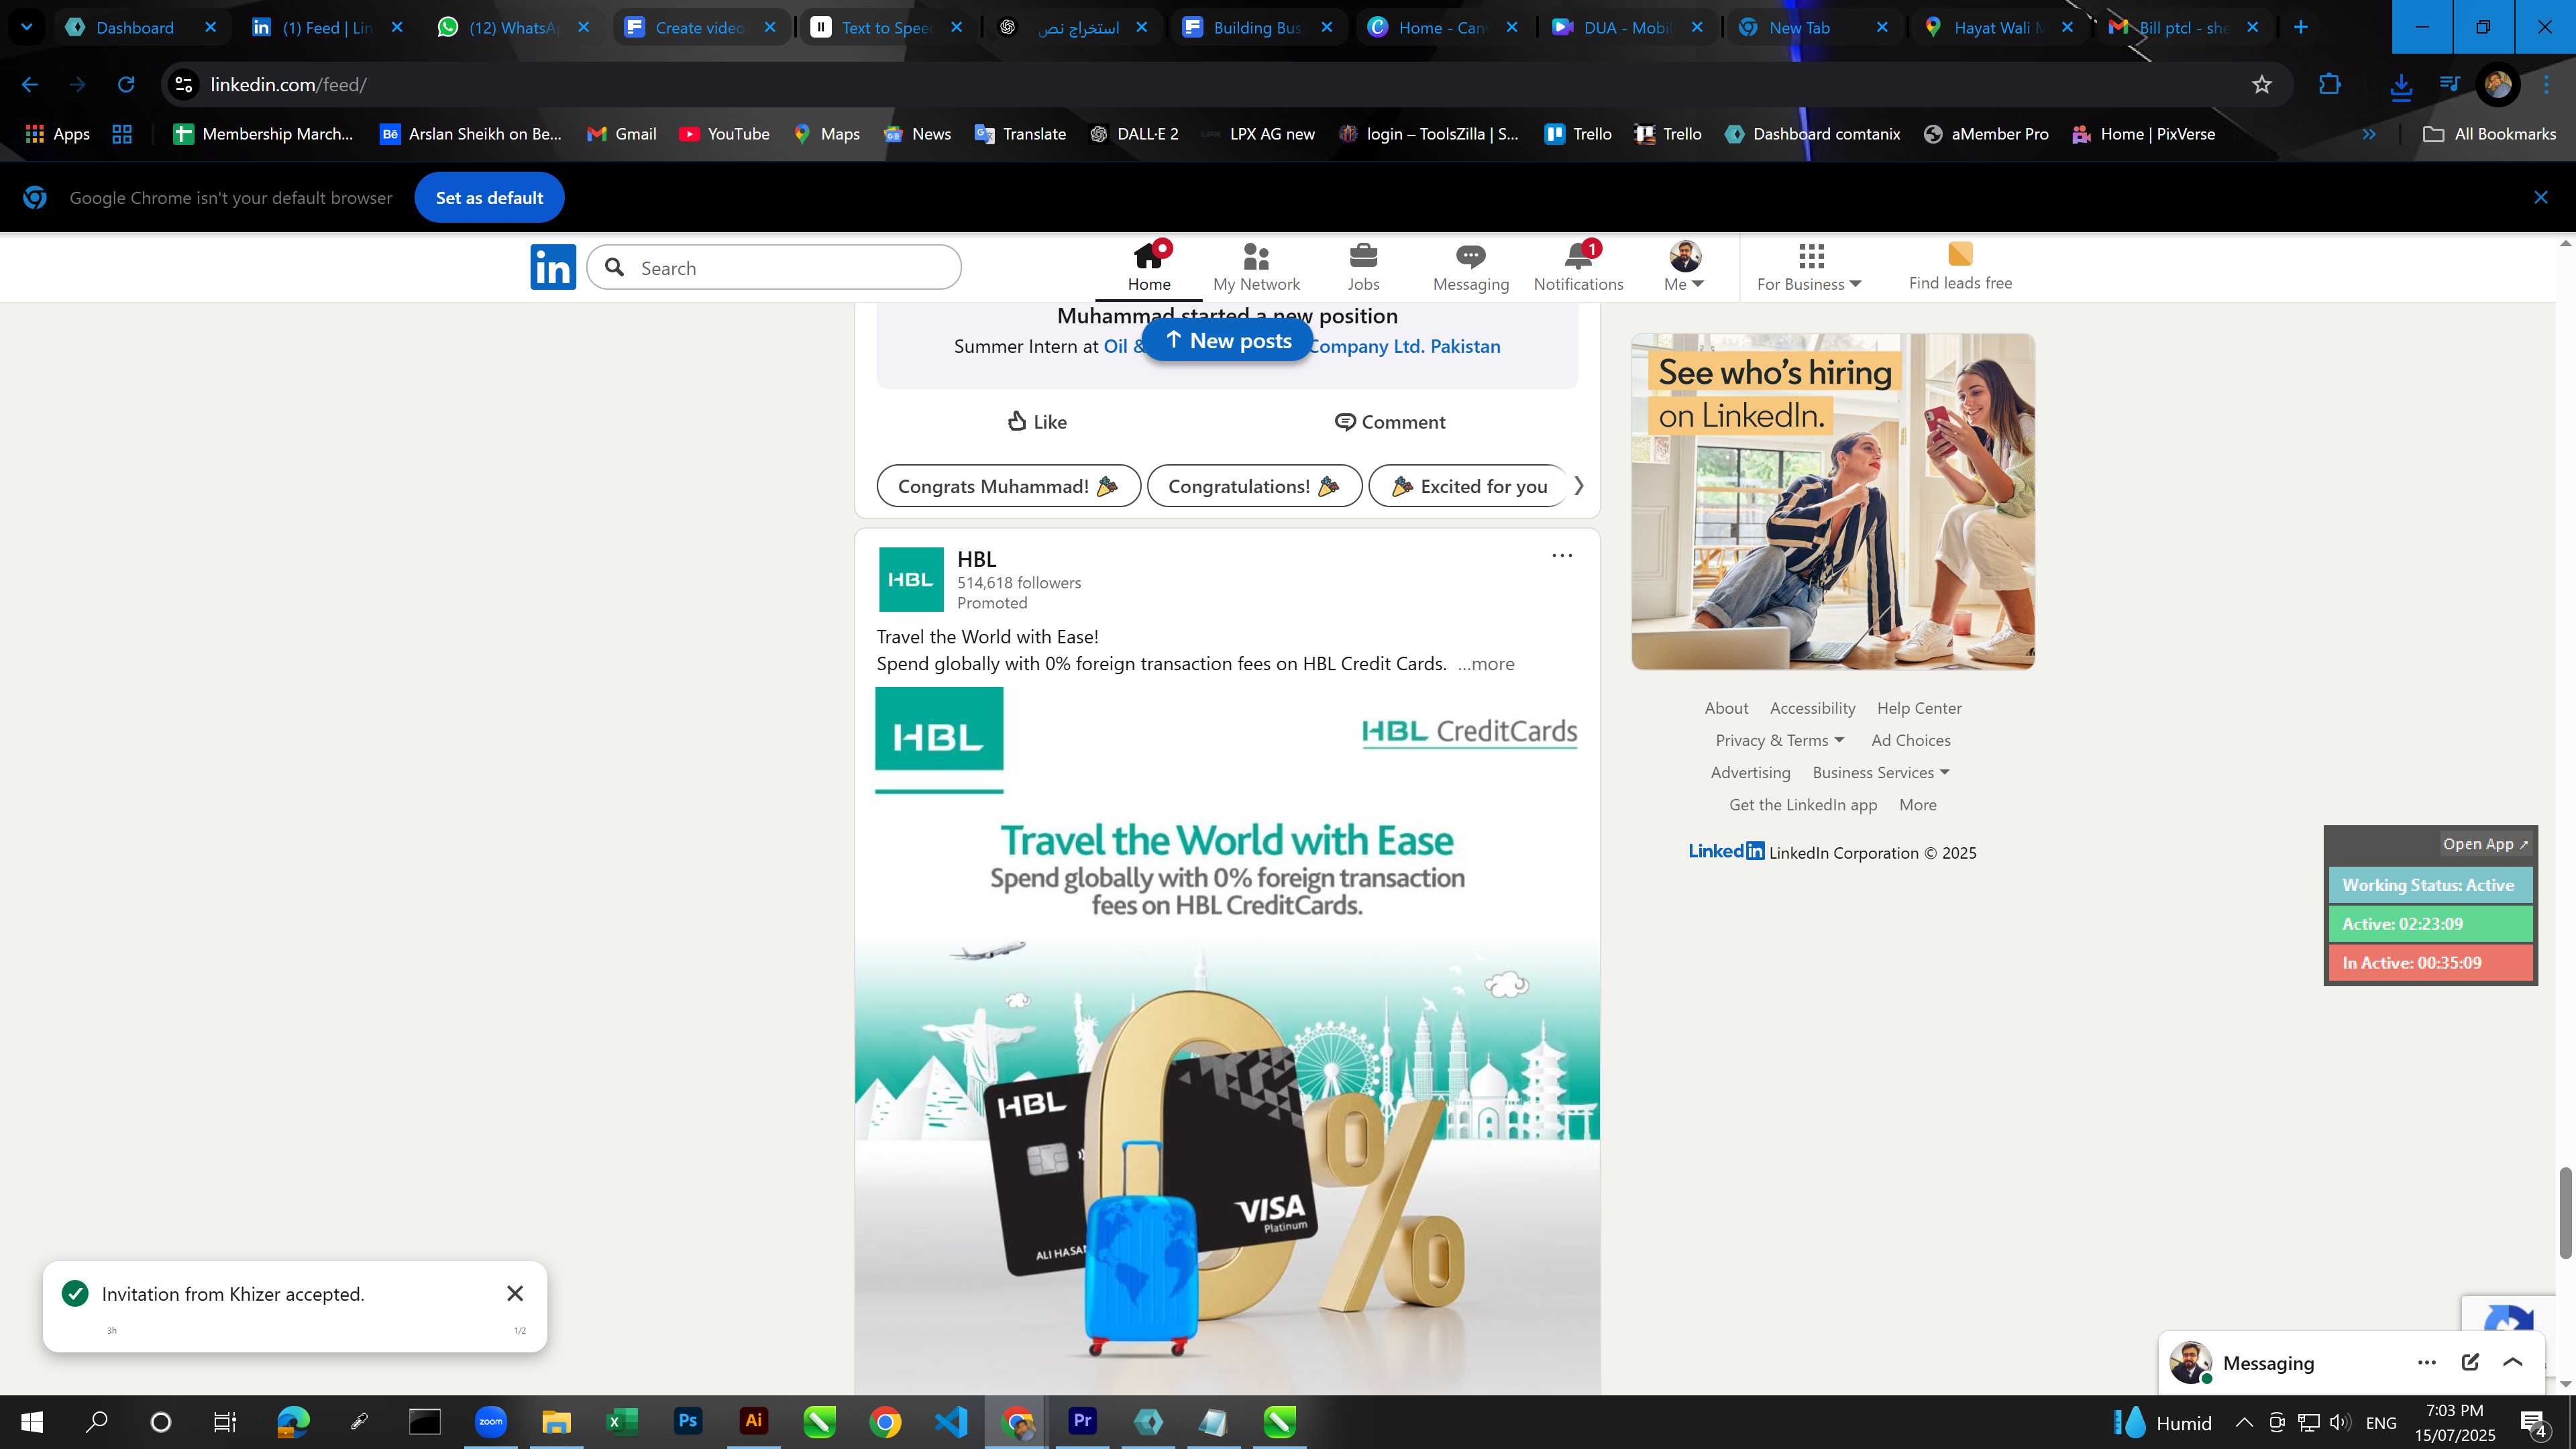Open LinkedIn home logo
2576x1449 pixels.
click(553, 267)
